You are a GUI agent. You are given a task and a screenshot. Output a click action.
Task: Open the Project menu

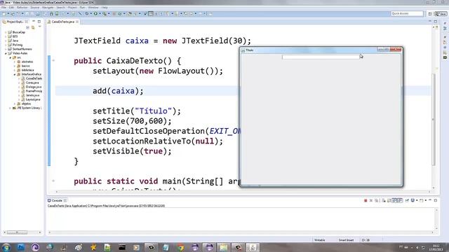pyautogui.click(x=72, y=8)
